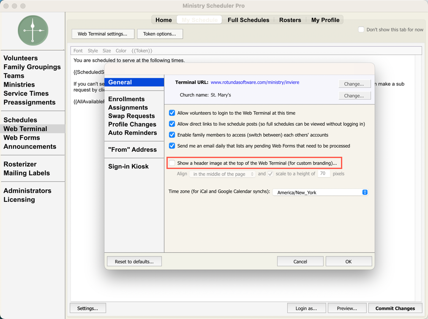This screenshot has height=319, width=428.
Task: Click Change button for Terminal URL
Action: pos(354,84)
